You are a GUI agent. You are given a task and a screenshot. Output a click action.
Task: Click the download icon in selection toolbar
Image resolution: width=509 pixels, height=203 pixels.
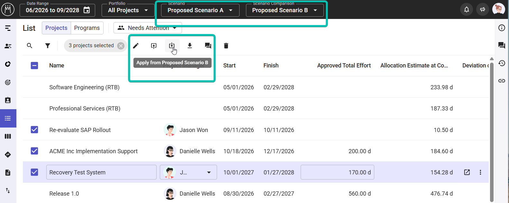[x=190, y=46]
